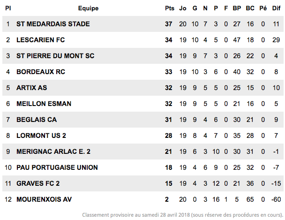Click the Classement provisoire footnote text

point(183,215)
